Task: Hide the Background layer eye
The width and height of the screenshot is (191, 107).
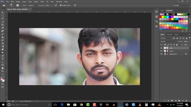Action: pos(161,54)
